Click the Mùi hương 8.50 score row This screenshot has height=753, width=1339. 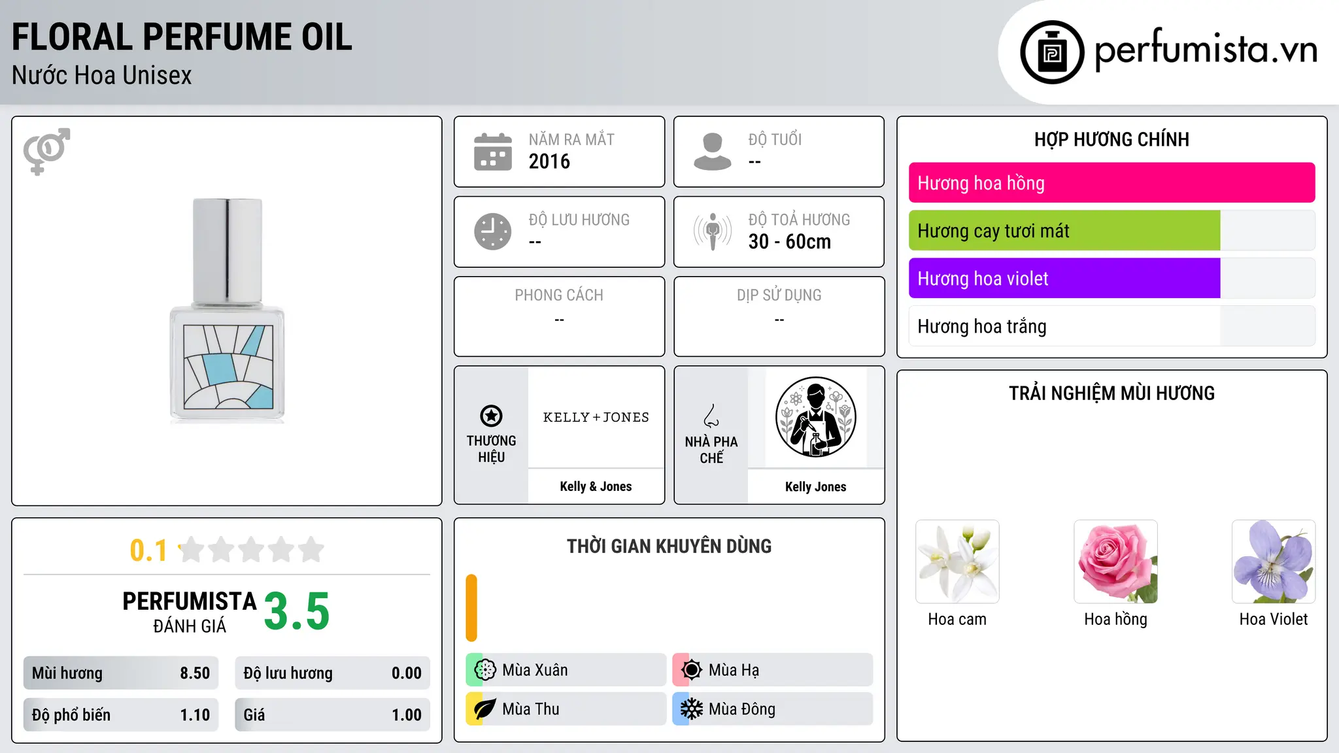pyautogui.click(x=121, y=673)
